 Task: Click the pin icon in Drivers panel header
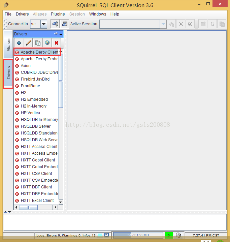(x=56, y=34)
